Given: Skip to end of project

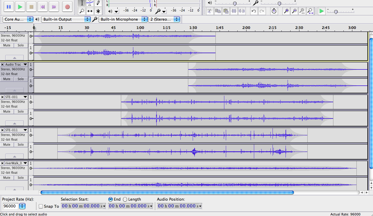Looking at the screenshot, I should (x=54, y=7).
